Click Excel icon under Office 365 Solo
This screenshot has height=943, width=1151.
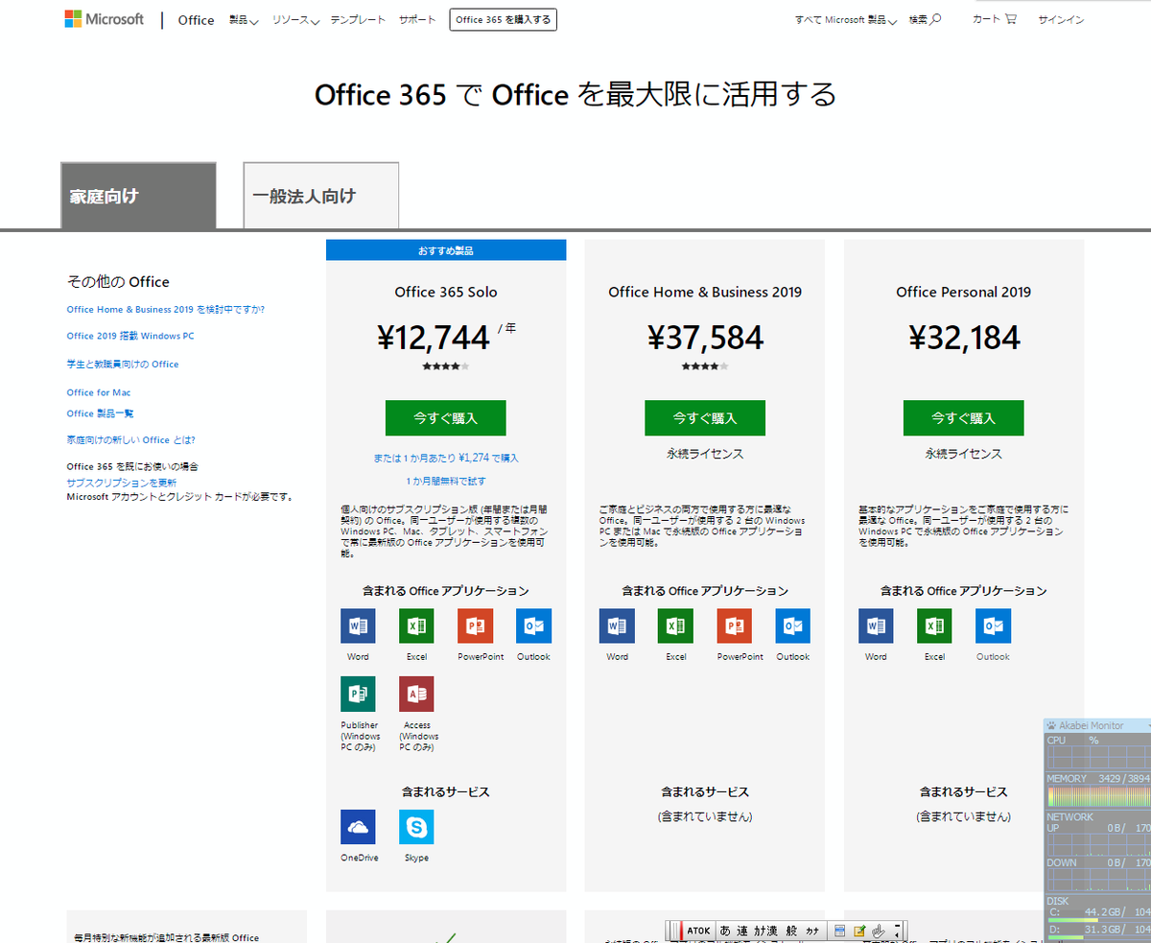[x=416, y=625]
